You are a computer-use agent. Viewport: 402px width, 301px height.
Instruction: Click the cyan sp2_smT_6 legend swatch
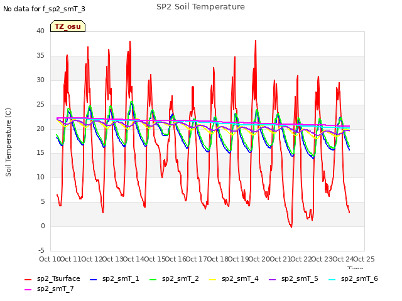tap(332, 280)
